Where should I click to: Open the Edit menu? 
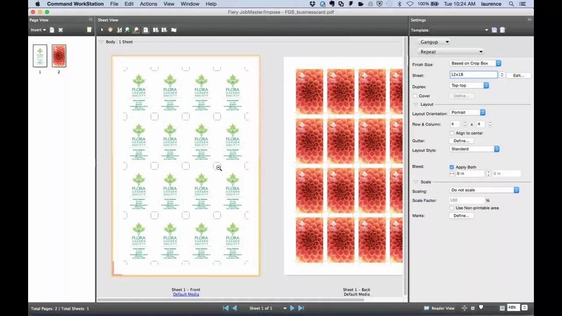(129, 4)
